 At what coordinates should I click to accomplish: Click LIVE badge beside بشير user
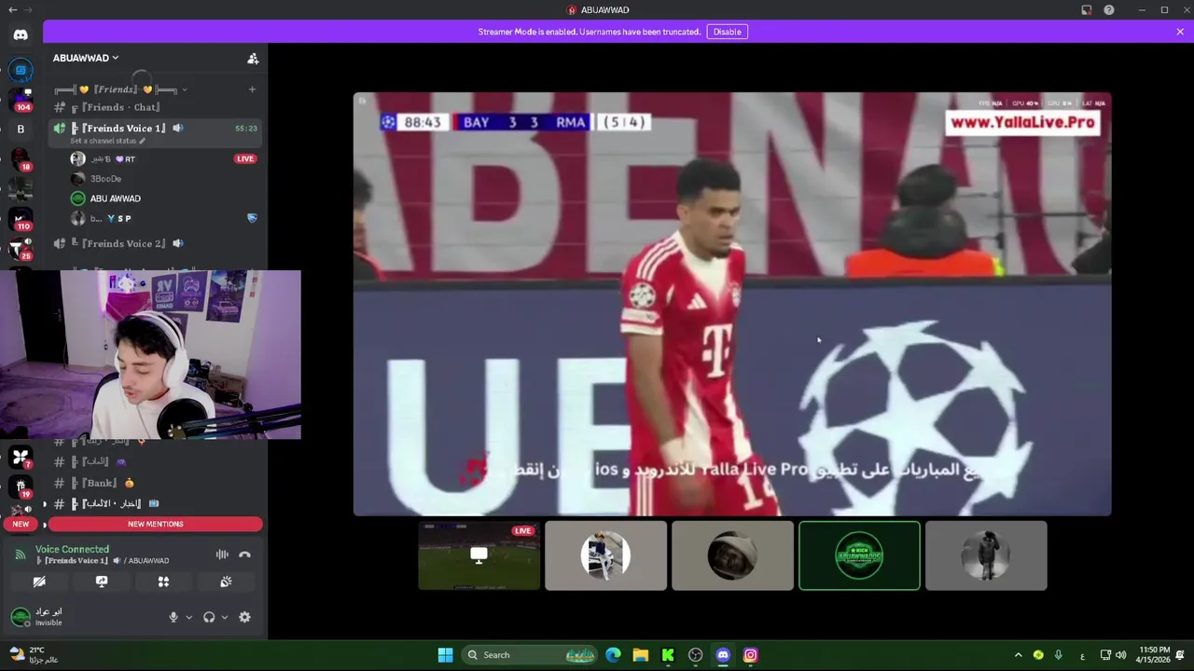[245, 158]
